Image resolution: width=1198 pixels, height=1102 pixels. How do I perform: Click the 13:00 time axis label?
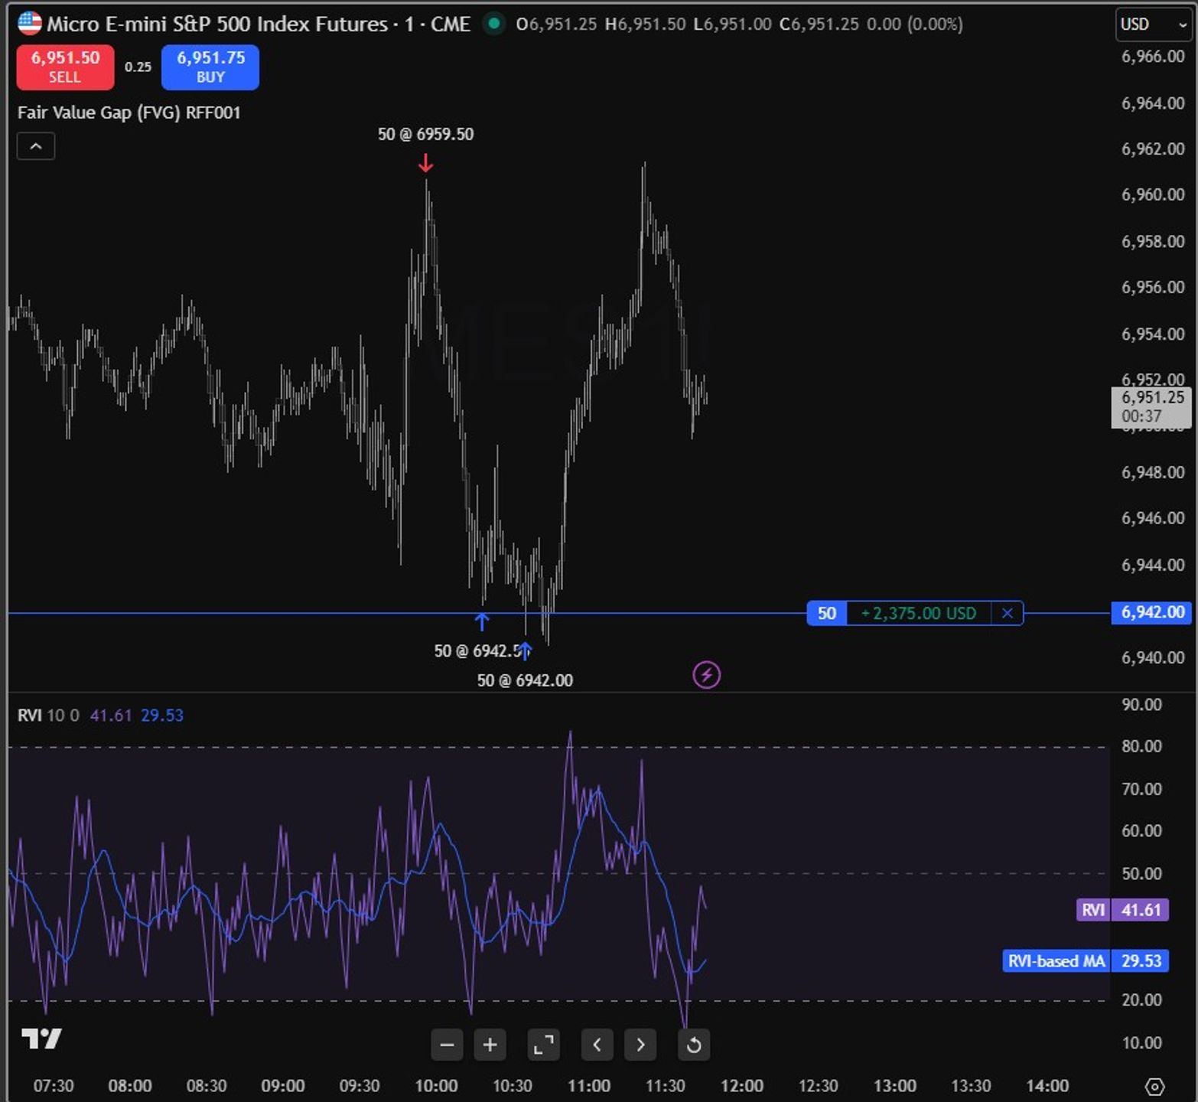(x=895, y=1086)
